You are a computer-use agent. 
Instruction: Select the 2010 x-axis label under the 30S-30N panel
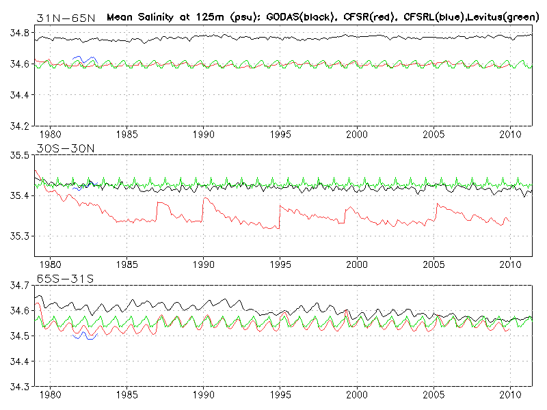pyautogui.click(x=510, y=265)
